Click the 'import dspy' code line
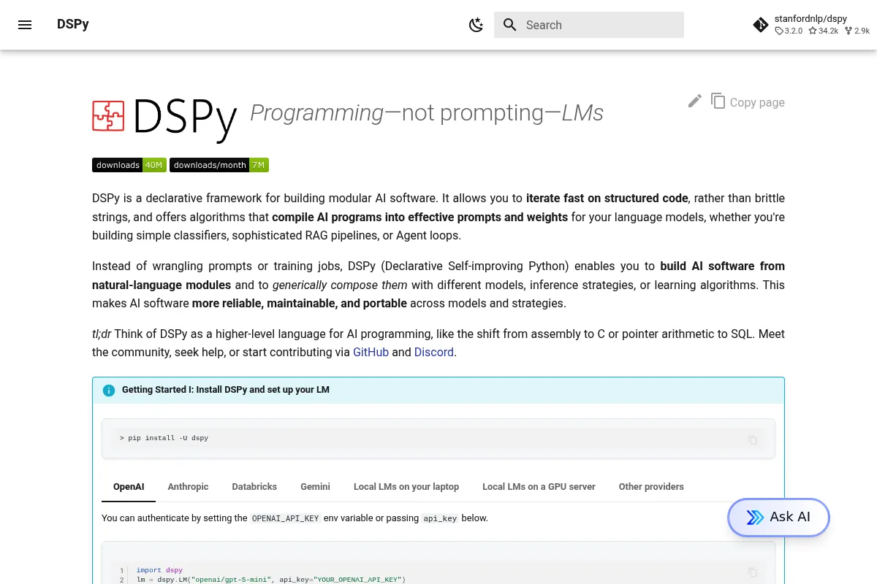This screenshot has width=877, height=584. click(159, 570)
